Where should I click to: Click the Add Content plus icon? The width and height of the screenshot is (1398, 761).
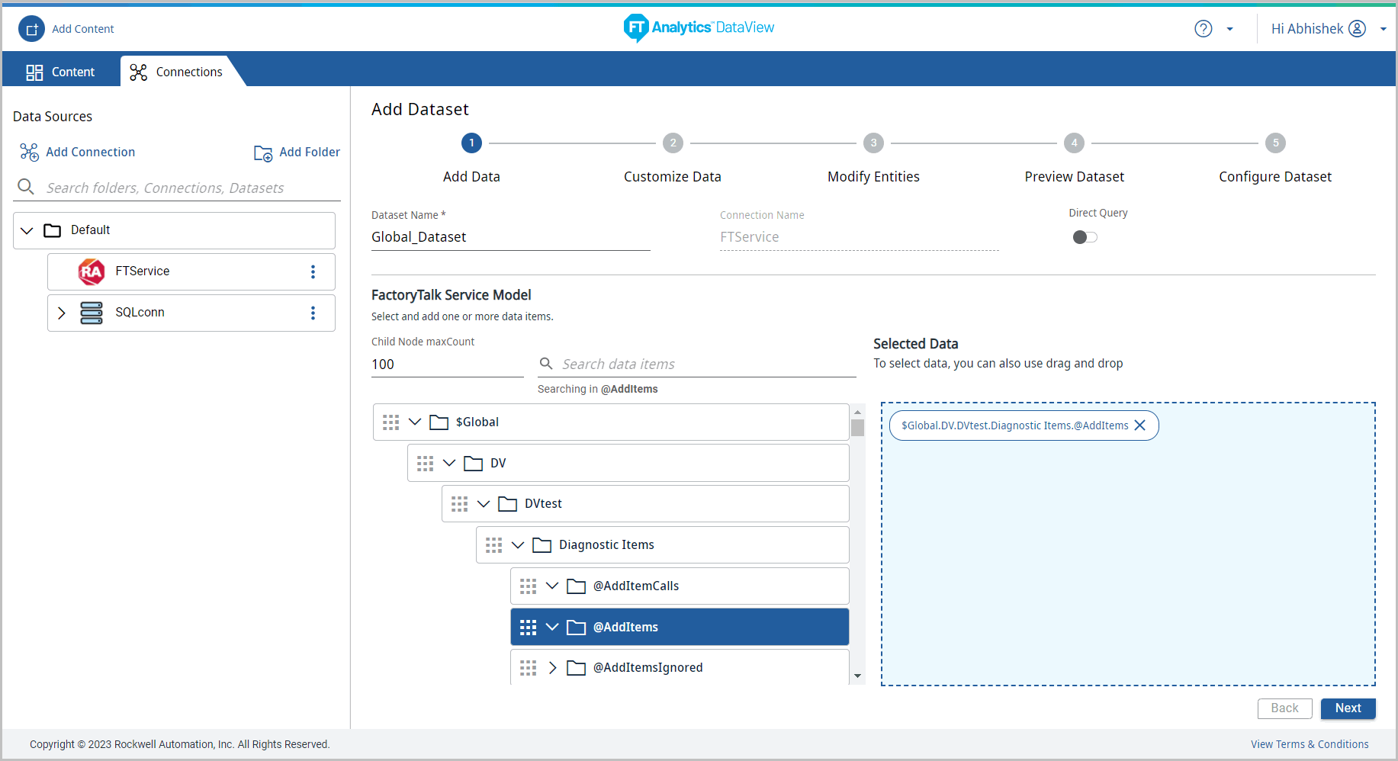coord(31,29)
